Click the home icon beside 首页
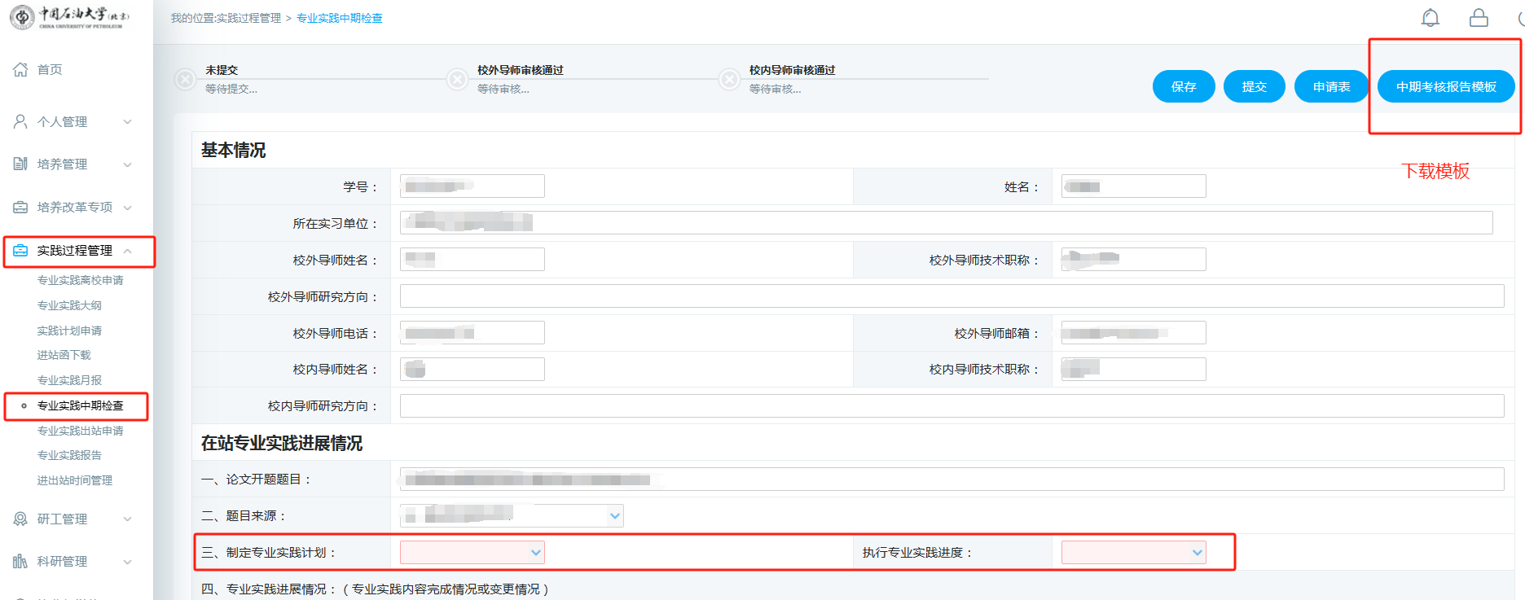 [20, 70]
